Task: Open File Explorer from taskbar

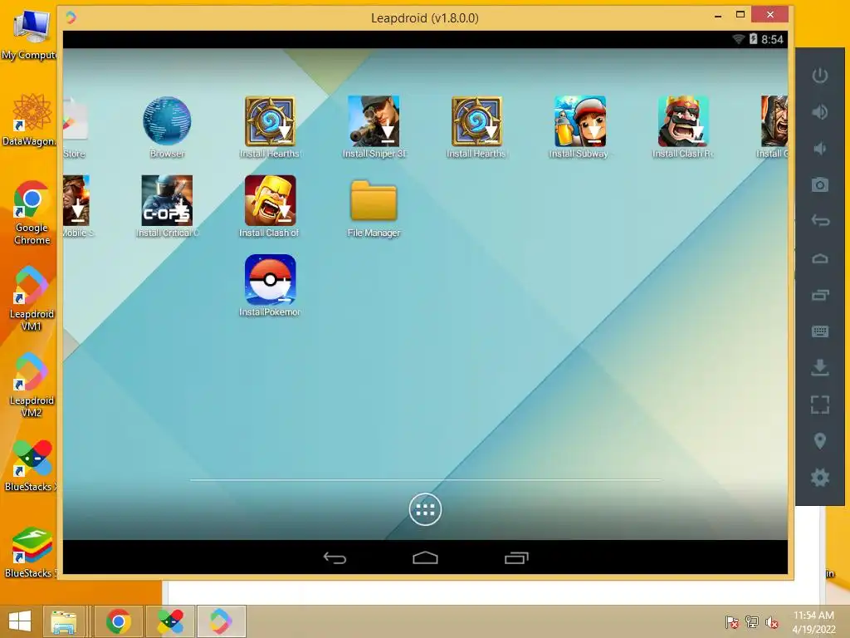Action: coord(63,621)
